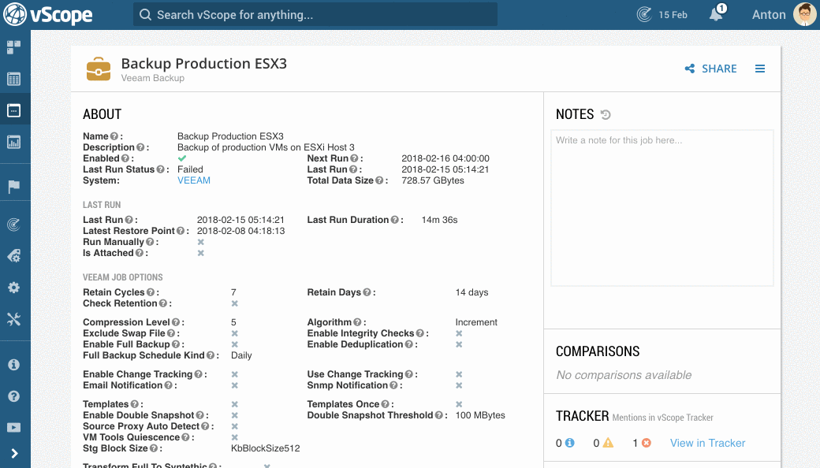Click the info circle icon in the sidebar
820x468 pixels.
13,365
